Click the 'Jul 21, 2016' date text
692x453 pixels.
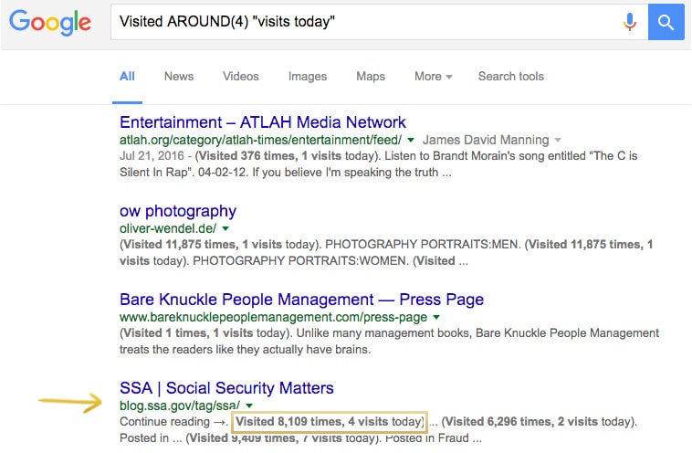click(152, 156)
